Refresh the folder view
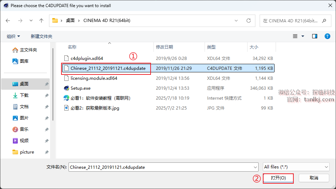The width and height of the screenshot is (336, 189). click(x=249, y=21)
